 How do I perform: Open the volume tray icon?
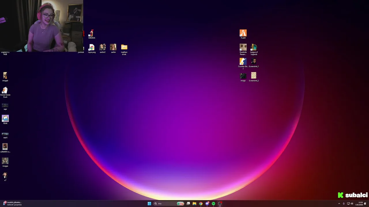tap(352, 204)
